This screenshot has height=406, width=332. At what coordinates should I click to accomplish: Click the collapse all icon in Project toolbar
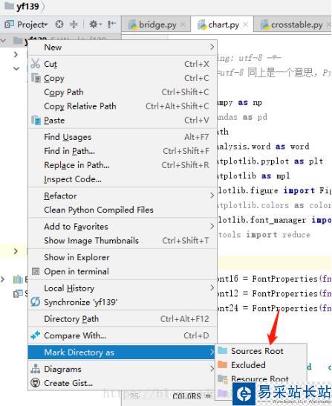click(x=74, y=25)
